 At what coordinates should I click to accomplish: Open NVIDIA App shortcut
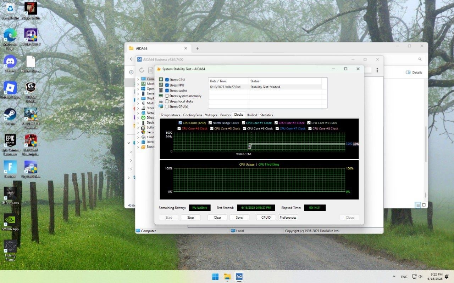(10, 222)
